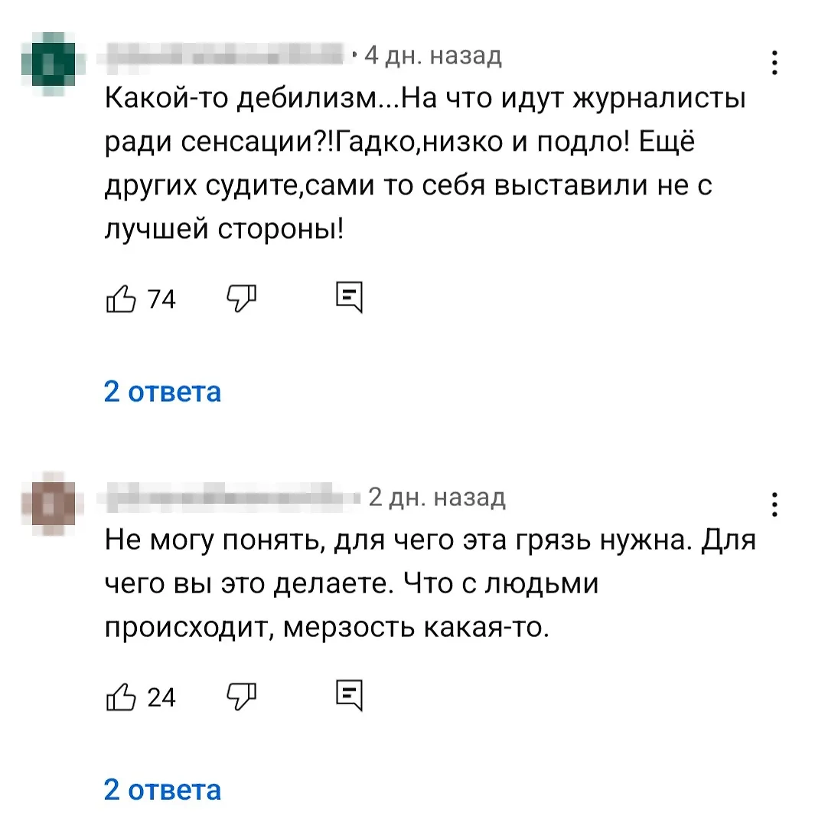The height and width of the screenshot is (826, 825).
Task: Click the '4 дн. назад' timestamp link
Action: 431,54
